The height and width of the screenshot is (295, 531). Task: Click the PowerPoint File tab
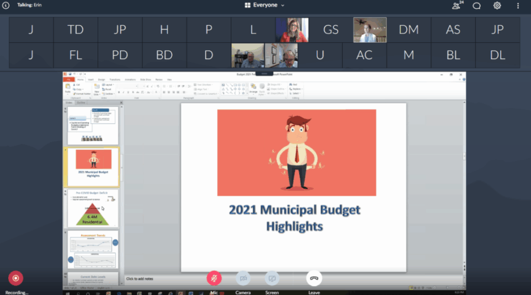(68, 79)
